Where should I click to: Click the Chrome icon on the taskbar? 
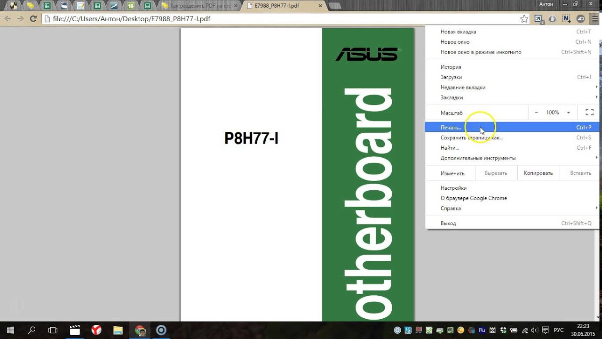click(140, 330)
